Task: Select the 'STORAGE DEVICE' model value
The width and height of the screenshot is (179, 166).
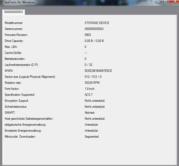Action: (97, 23)
